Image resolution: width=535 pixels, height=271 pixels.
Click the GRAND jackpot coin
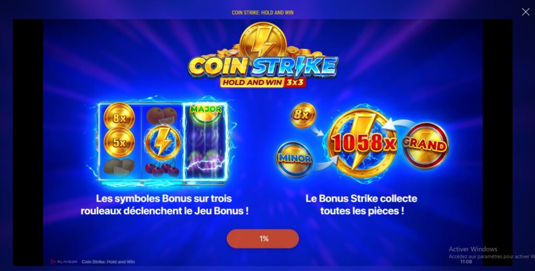(x=425, y=146)
